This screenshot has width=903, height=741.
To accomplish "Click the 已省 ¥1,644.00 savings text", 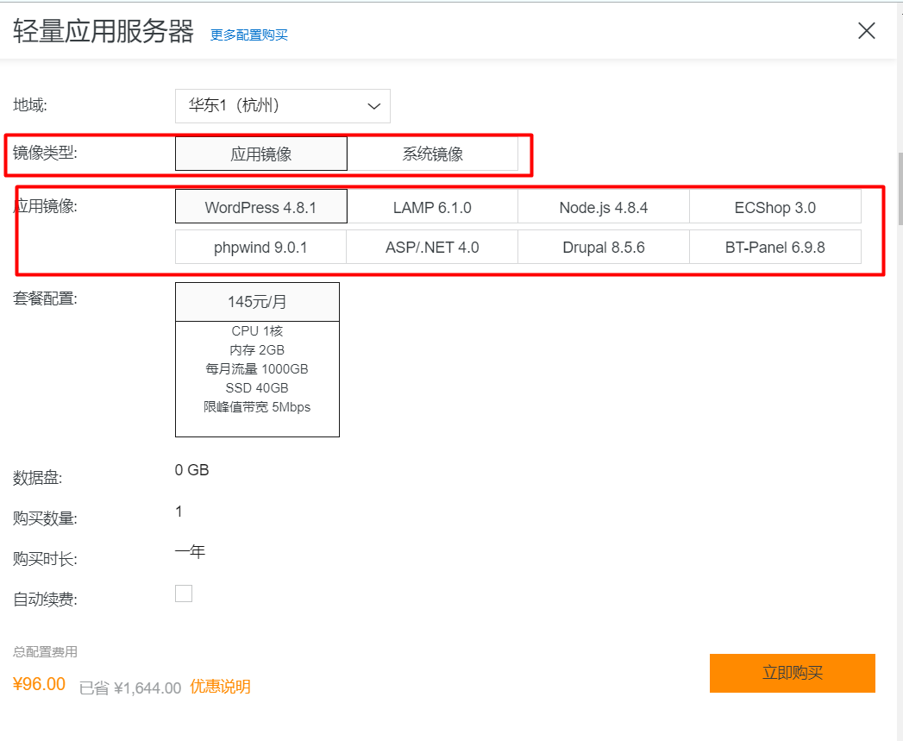I will pyautogui.click(x=130, y=688).
